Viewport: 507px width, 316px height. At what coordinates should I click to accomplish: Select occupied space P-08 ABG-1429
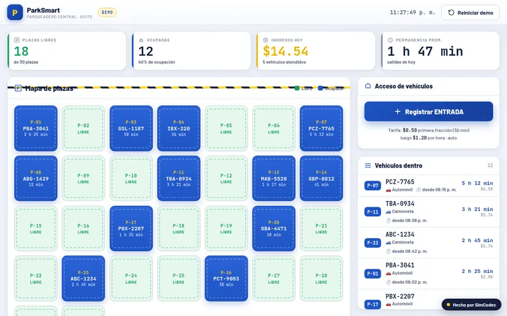tap(35, 178)
